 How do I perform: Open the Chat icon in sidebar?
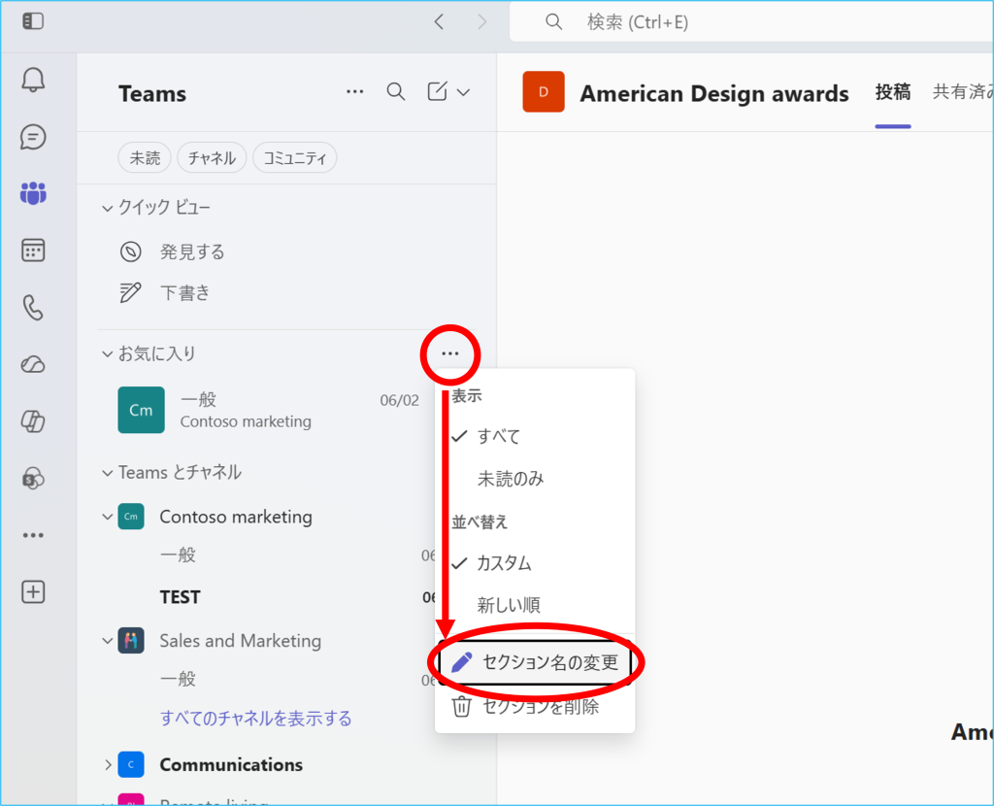pos(33,137)
